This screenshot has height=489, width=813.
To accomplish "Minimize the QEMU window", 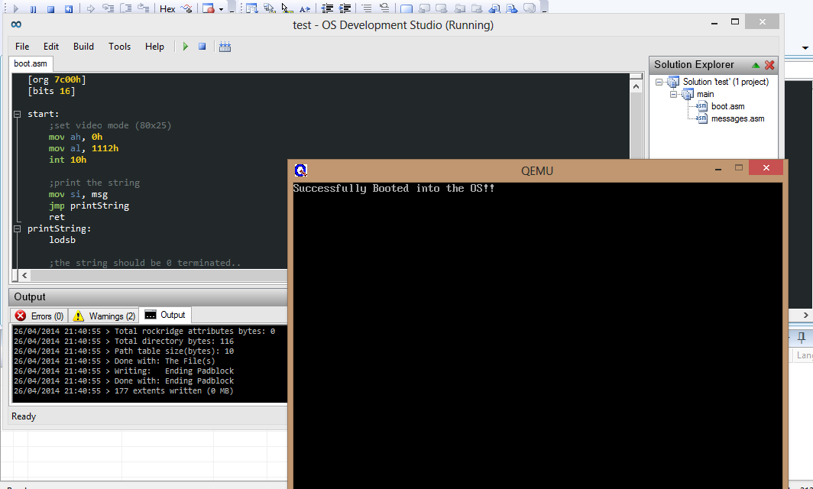I will [x=718, y=169].
